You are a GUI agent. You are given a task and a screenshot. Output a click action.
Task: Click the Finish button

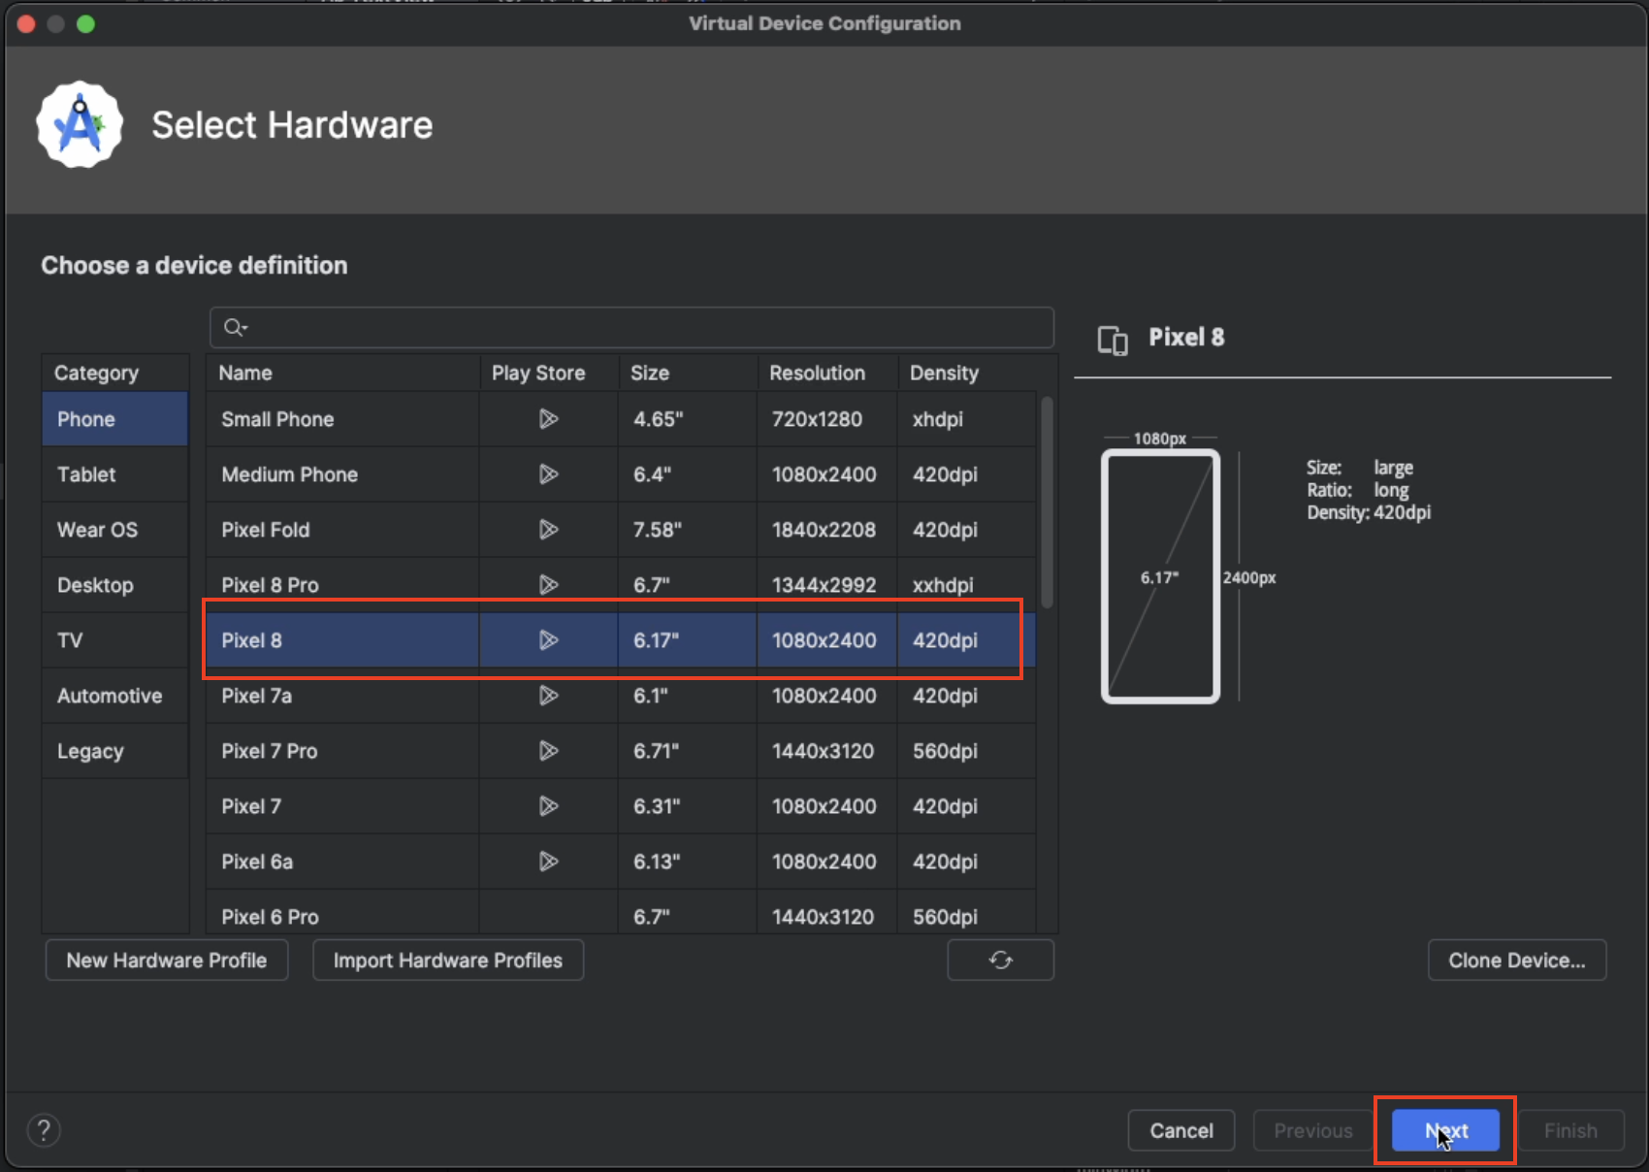point(1570,1130)
